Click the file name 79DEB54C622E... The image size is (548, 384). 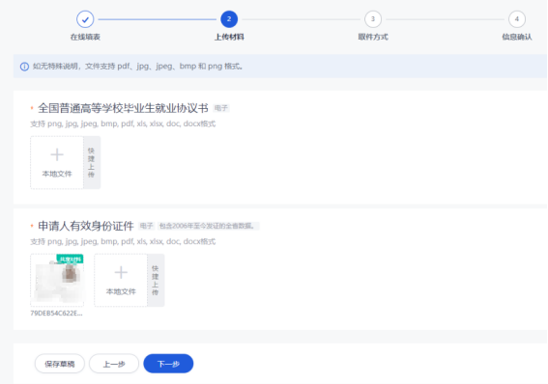click(56, 314)
